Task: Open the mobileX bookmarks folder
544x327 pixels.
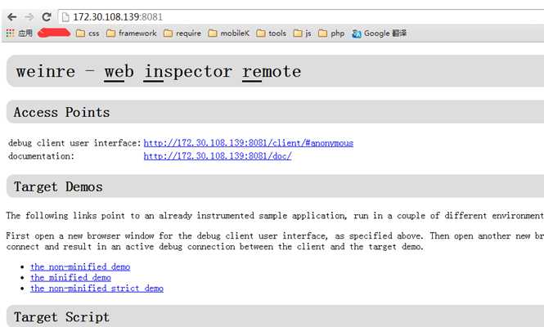Action: (228, 34)
